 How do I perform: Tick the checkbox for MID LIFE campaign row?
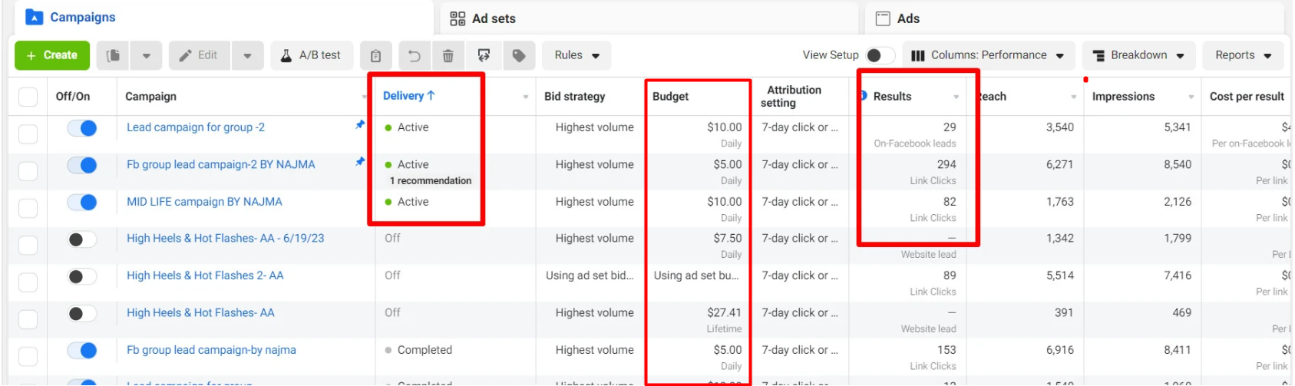point(28,208)
